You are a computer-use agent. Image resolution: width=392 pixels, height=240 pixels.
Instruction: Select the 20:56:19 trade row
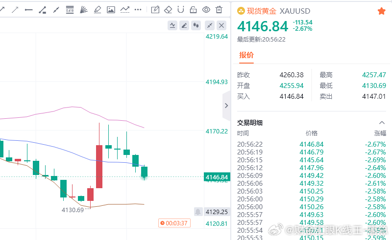click(312, 152)
